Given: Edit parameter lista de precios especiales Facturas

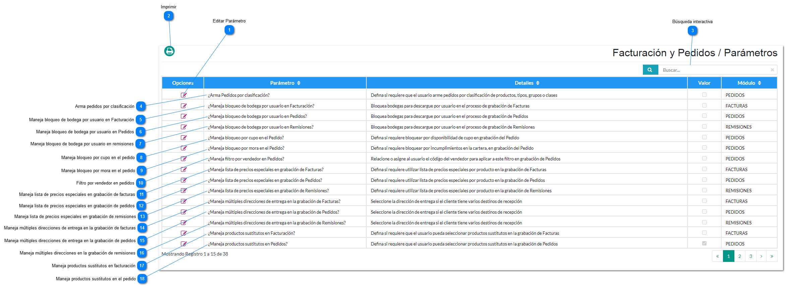Looking at the screenshot, I should [x=184, y=169].
